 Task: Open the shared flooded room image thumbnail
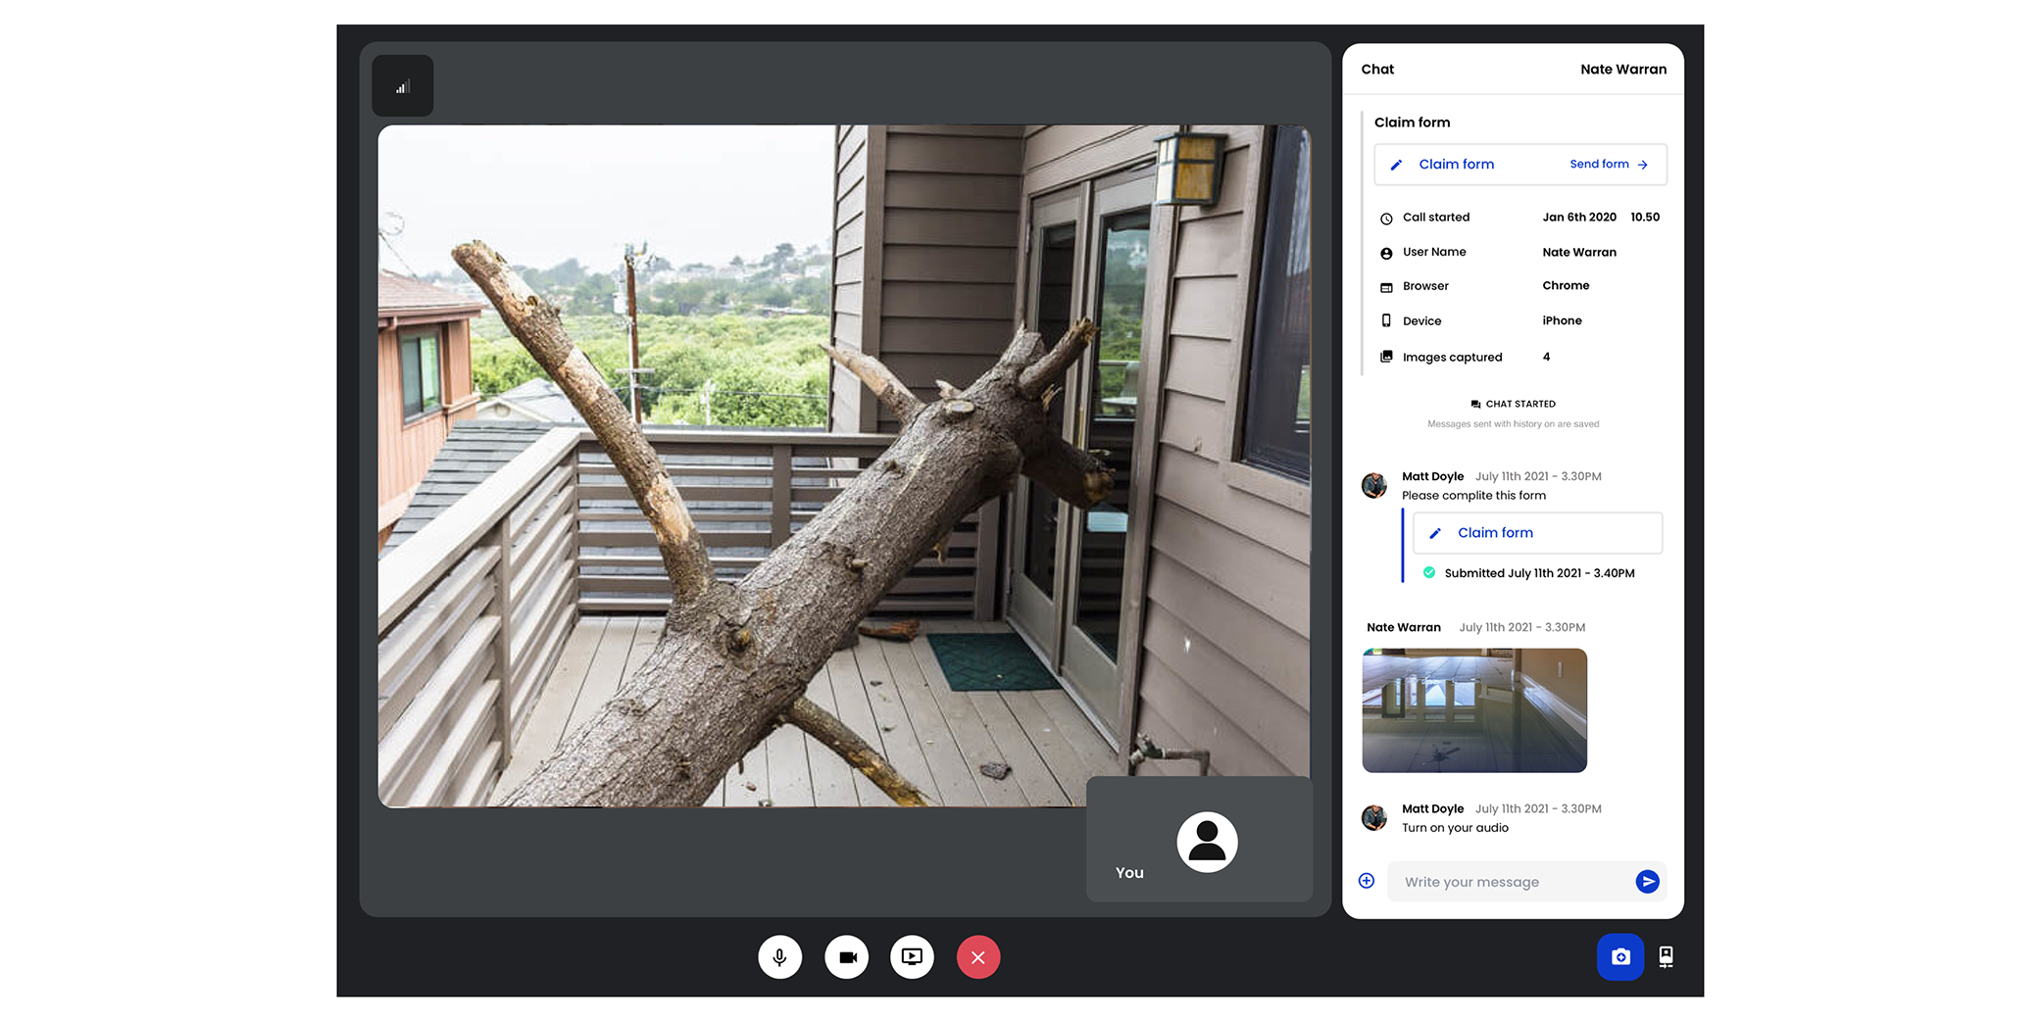pyautogui.click(x=1474, y=710)
